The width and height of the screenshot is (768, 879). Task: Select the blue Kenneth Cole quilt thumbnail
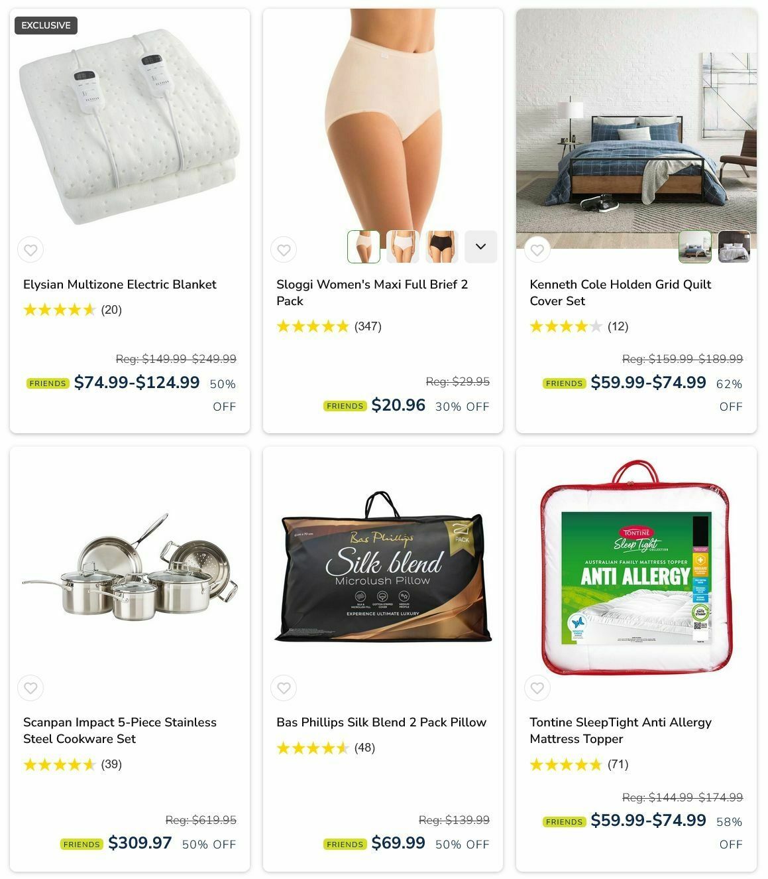(695, 247)
